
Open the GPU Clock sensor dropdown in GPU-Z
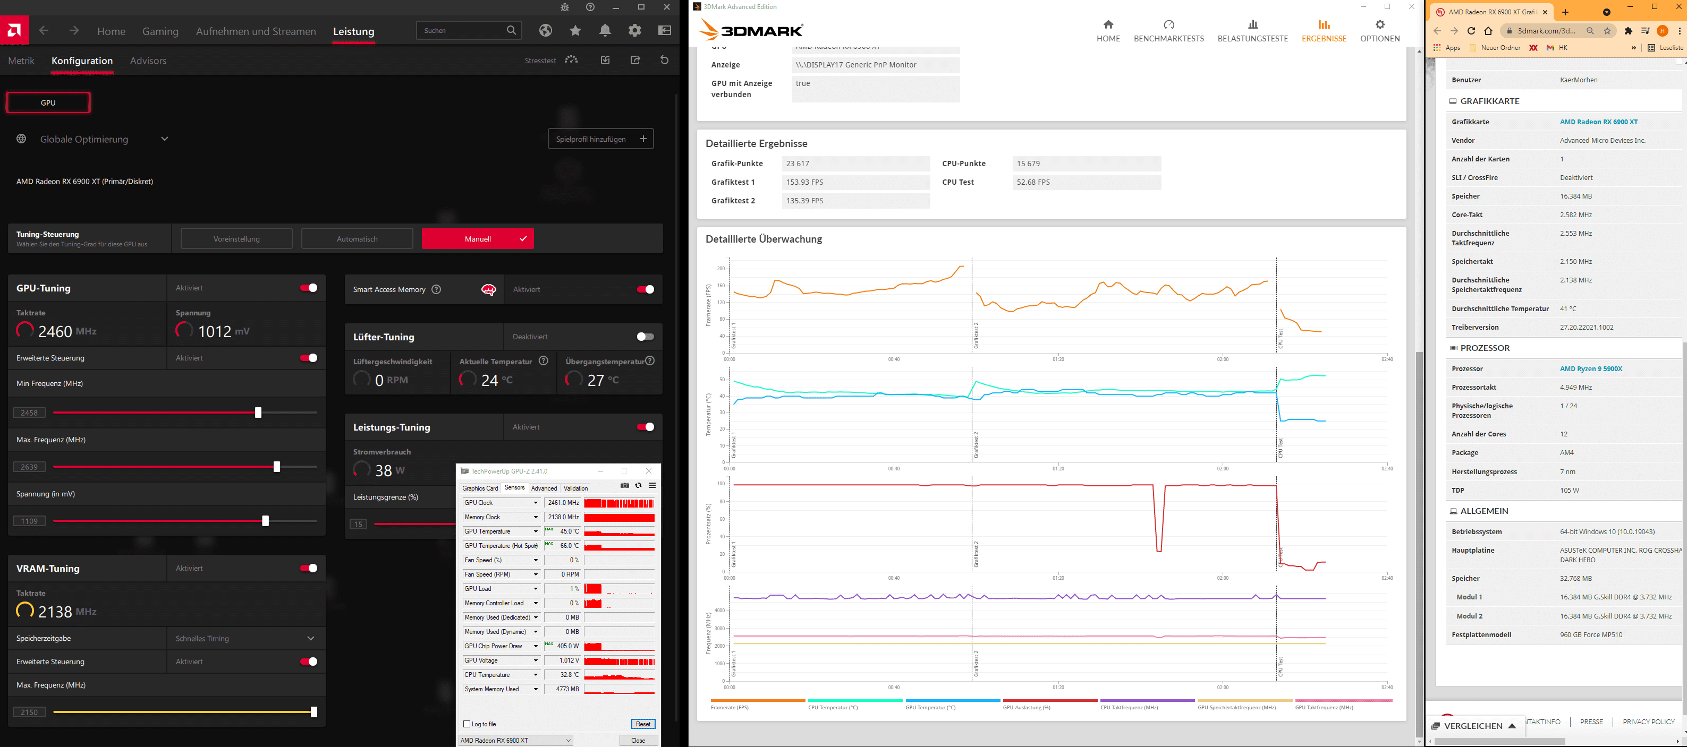tap(536, 503)
